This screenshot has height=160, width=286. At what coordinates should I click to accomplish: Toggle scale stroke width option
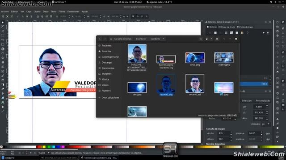[133, 16]
